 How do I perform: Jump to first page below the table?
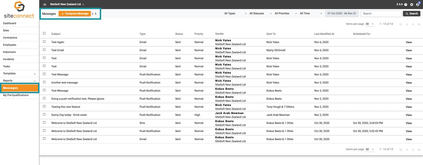[401, 149]
